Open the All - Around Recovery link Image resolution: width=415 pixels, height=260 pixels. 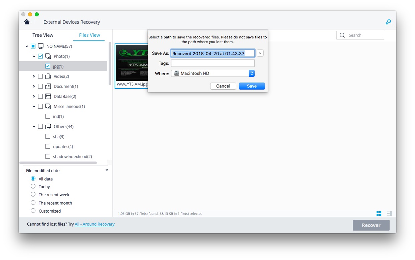coord(95,224)
